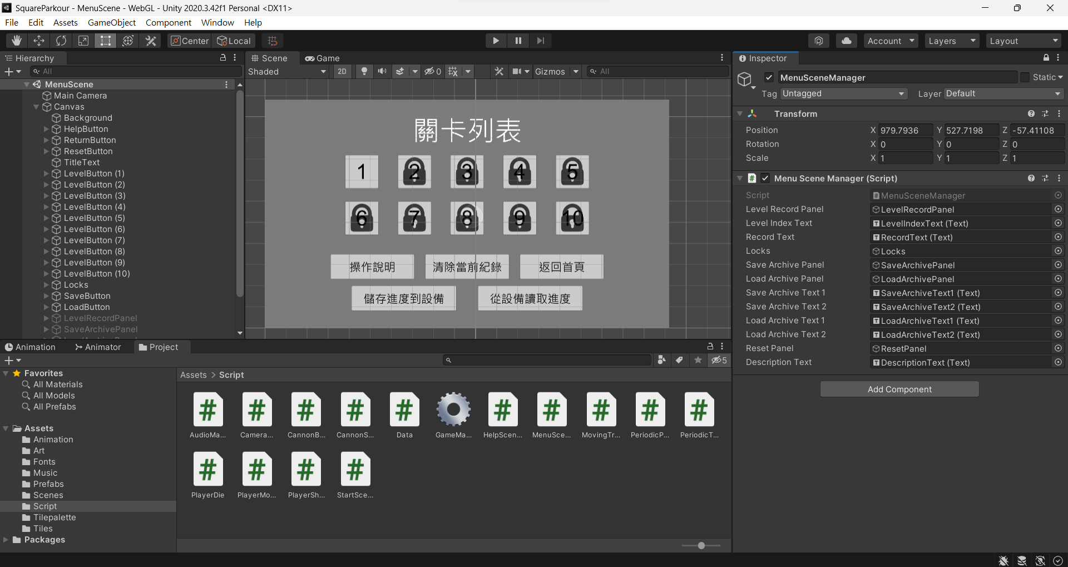Open custom editor tools icon
This screenshot has width=1068, height=567.
151,41
